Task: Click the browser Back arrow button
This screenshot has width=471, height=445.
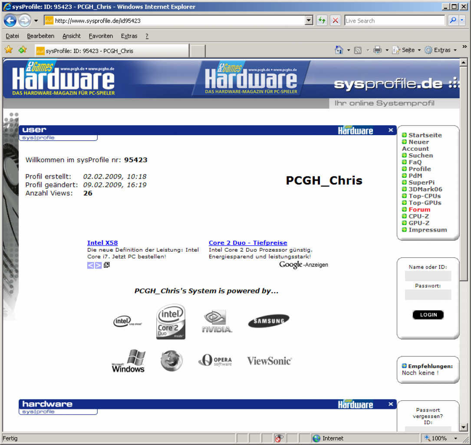Action: (x=10, y=20)
